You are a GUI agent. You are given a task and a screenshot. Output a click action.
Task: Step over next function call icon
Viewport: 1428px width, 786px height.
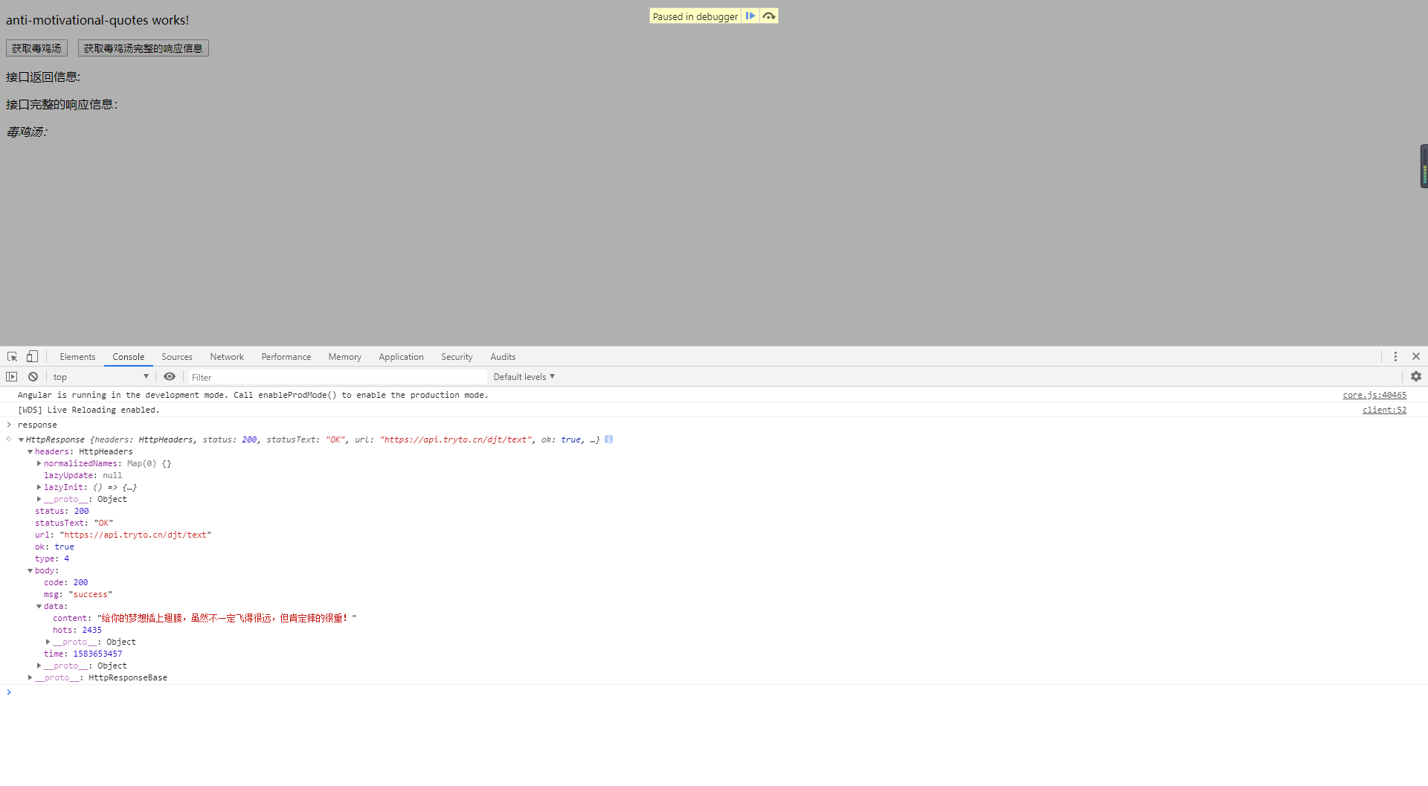pos(769,16)
